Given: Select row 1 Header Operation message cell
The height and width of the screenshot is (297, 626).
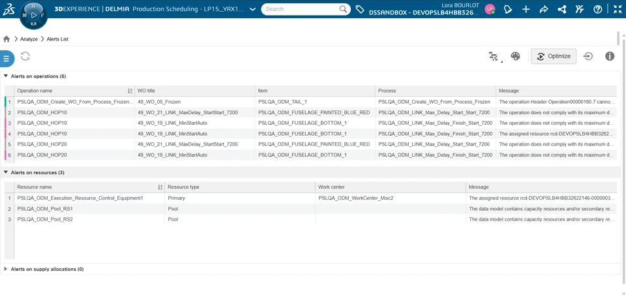Looking at the screenshot, I should (x=556, y=102).
